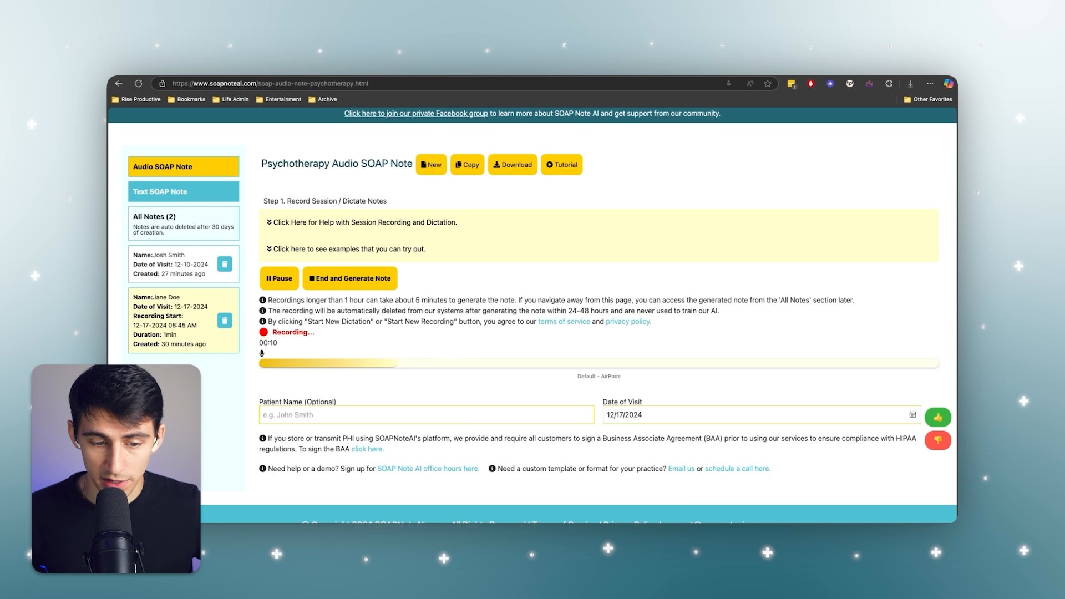This screenshot has width=1065, height=599.
Task: Click the red thumbs down feedback button
Action: [937, 440]
